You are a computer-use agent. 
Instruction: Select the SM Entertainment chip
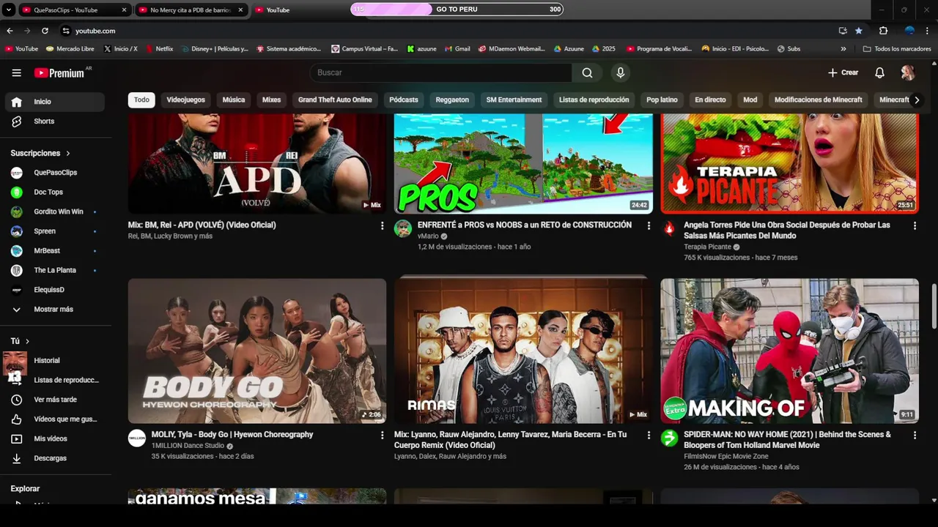pyautogui.click(x=514, y=100)
